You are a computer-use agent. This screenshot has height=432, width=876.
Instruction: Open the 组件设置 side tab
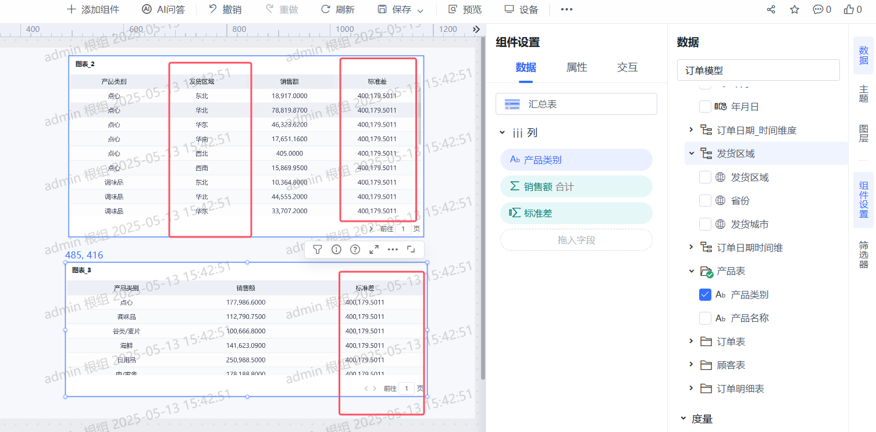coord(864,200)
